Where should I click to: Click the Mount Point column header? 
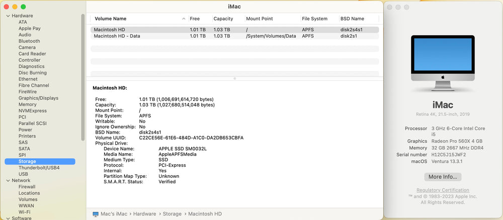(x=260, y=19)
